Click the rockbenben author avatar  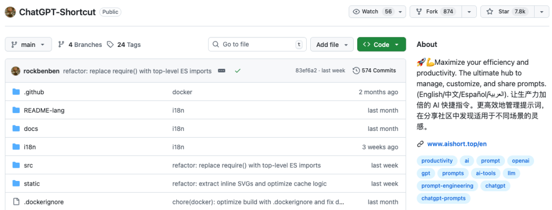[x=15, y=71]
